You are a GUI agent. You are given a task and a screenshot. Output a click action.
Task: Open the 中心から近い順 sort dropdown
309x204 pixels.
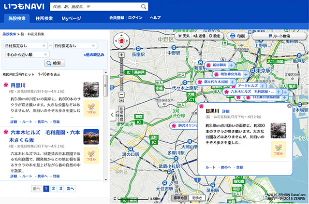pyautogui.click(x=27, y=54)
